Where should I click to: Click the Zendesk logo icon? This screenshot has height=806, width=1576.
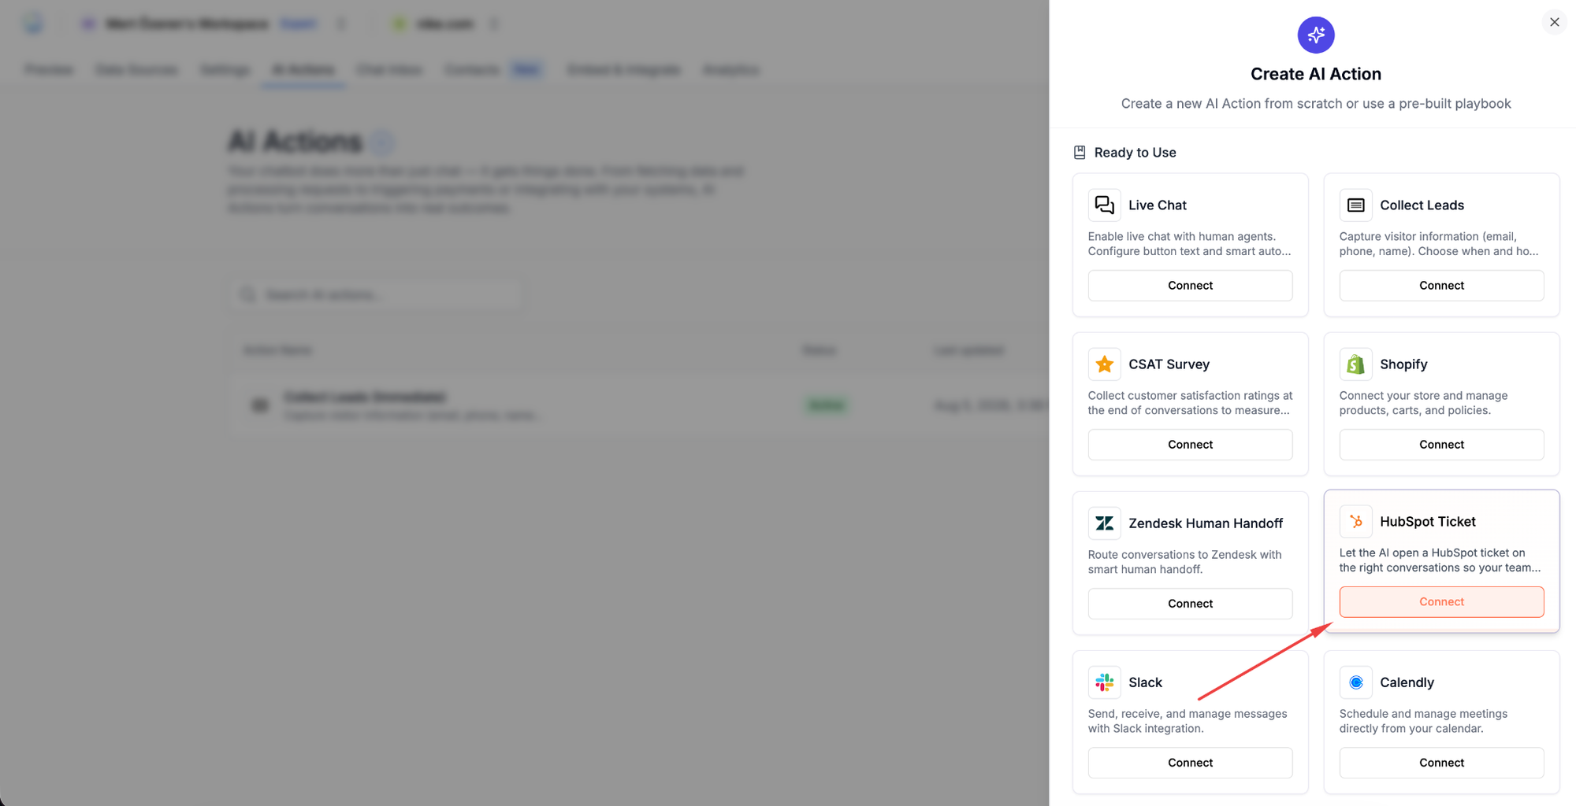click(1104, 523)
